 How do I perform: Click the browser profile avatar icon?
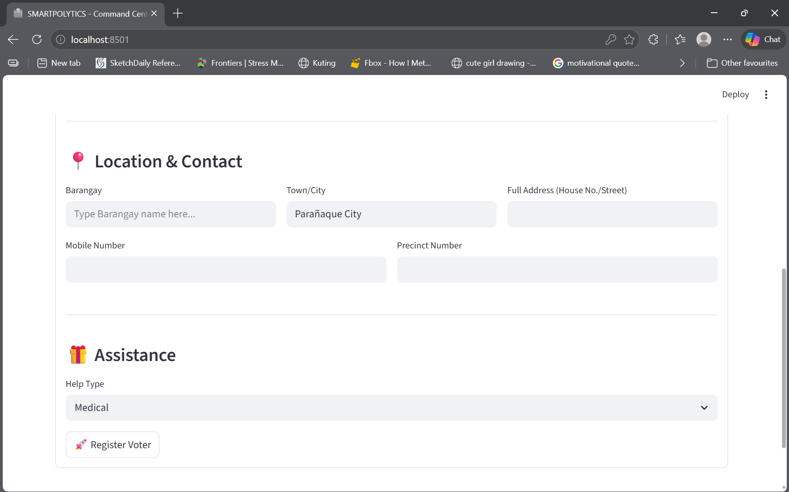(x=704, y=39)
